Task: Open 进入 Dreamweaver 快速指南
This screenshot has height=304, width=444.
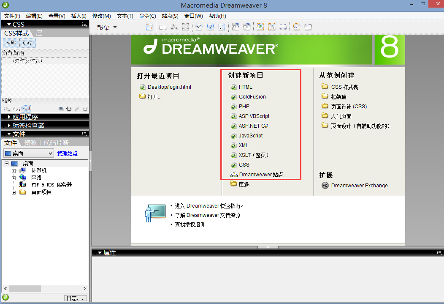Action: coord(209,206)
